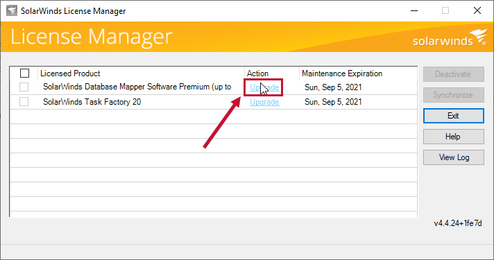The height and width of the screenshot is (260, 494).
Task: Click the Synchronize button
Action: pyautogui.click(x=453, y=95)
